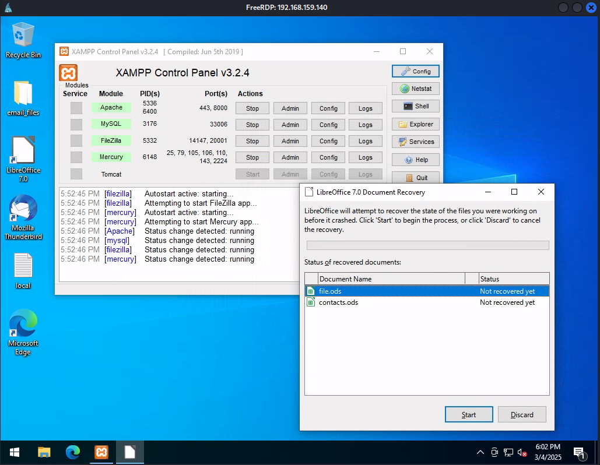
Task: Open the taskbar clock and date
Action: [548, 452]
